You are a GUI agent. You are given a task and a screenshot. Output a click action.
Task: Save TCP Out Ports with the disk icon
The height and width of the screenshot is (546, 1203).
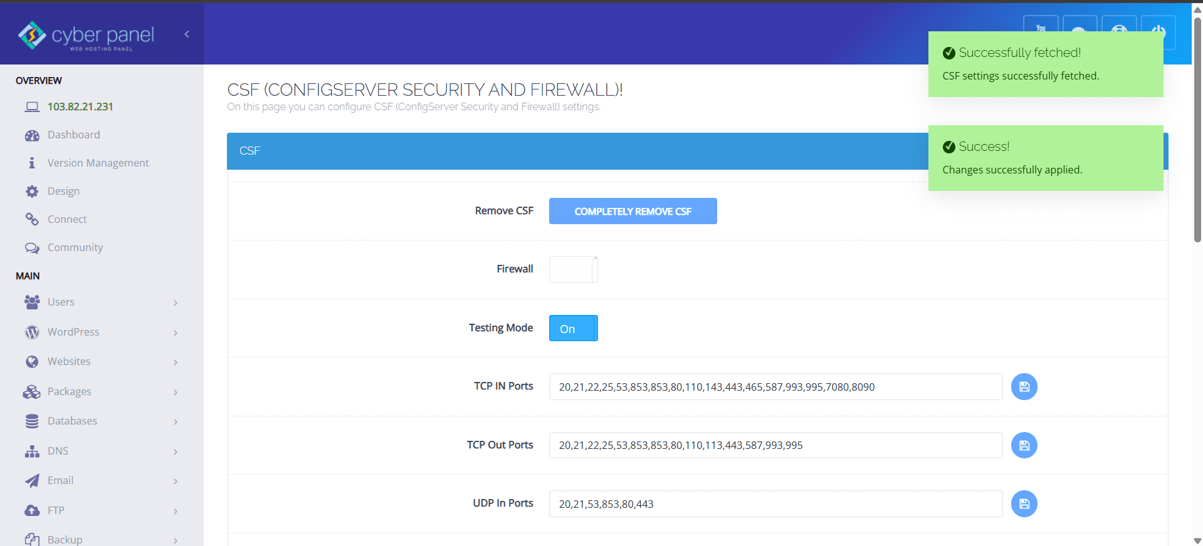click(1024, 445)
